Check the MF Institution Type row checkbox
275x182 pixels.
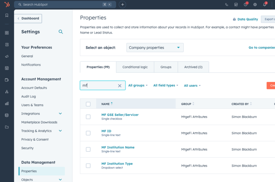(x=88, y=166)
